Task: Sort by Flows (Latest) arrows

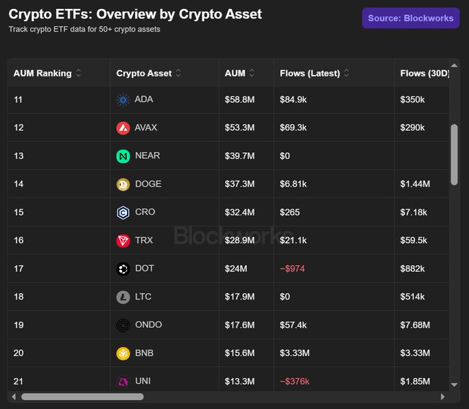Action: click(x=346, y=73)
